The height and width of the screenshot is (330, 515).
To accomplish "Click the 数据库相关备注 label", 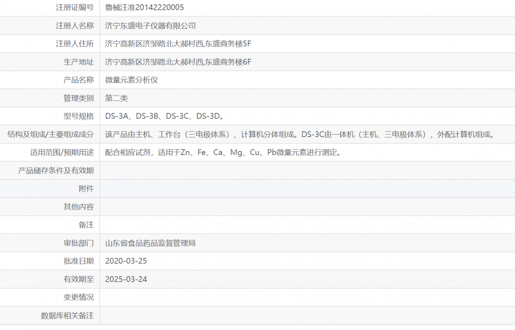I will pyautogui.click(x=67, y=315).
